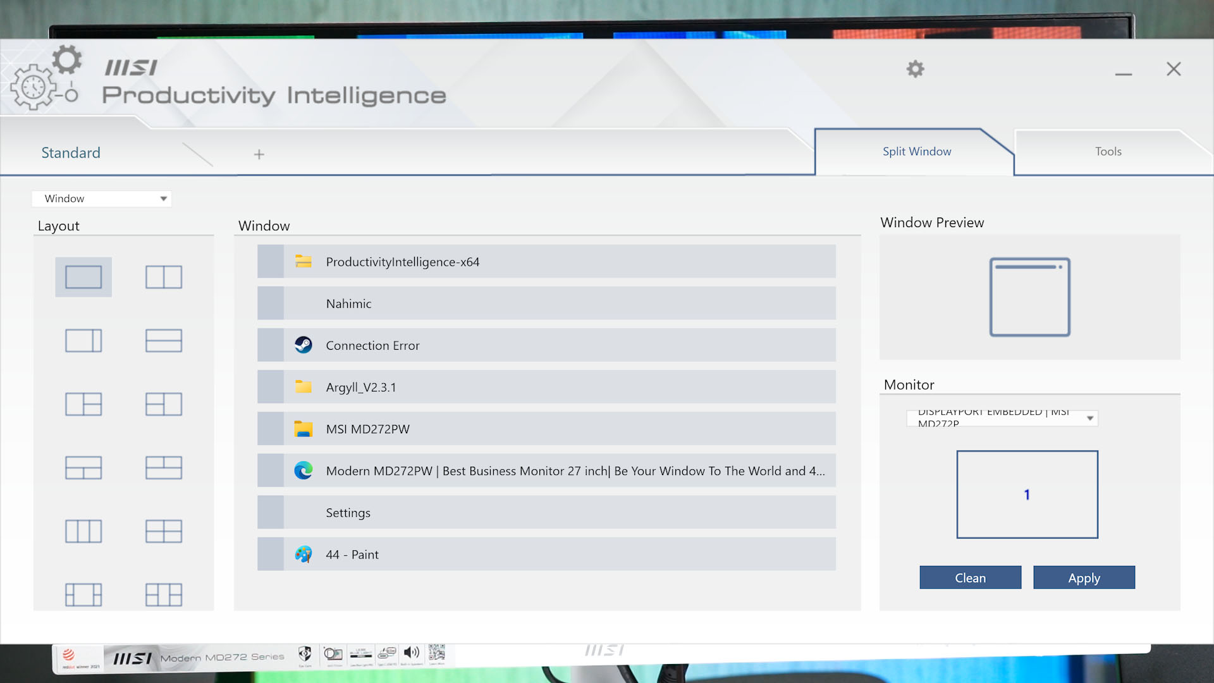Screen dimensions: 1214x683
Task: Select the Argyll_V2.3.1 window entry
Action: click(x=546, y=386)
